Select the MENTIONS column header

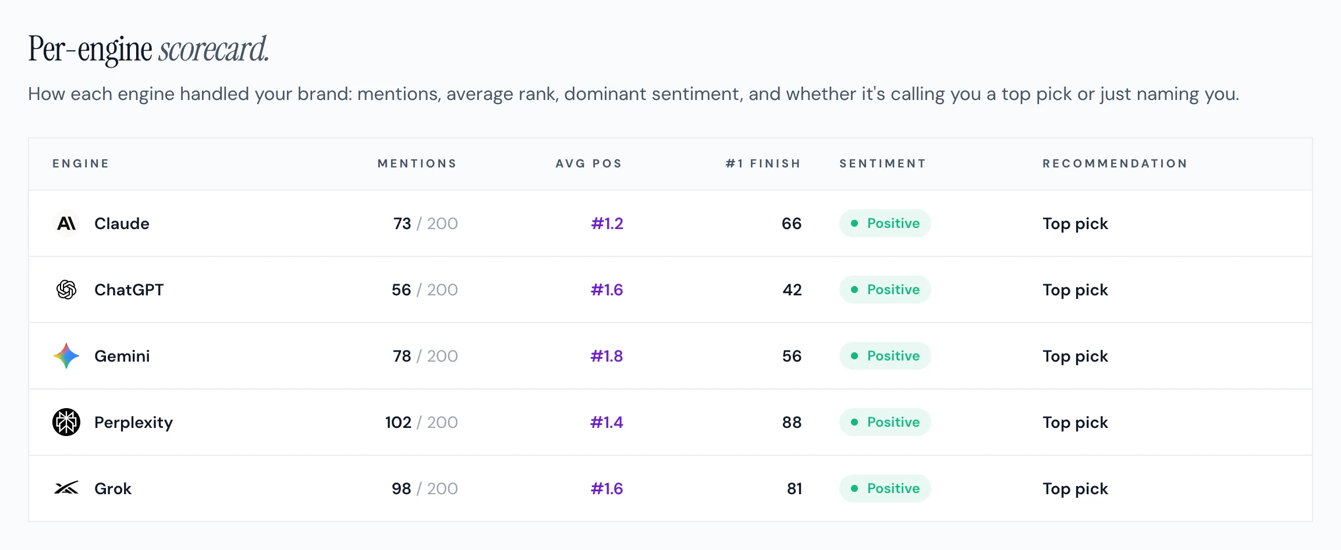[417, 163]
